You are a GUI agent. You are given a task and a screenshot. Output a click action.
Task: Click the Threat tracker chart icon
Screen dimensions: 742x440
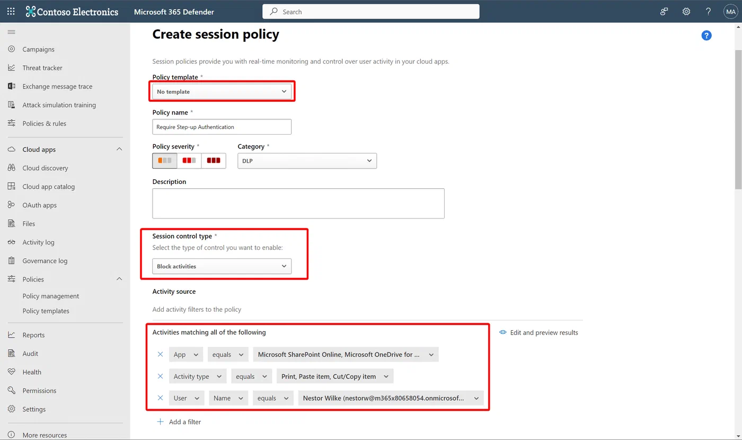11,68
